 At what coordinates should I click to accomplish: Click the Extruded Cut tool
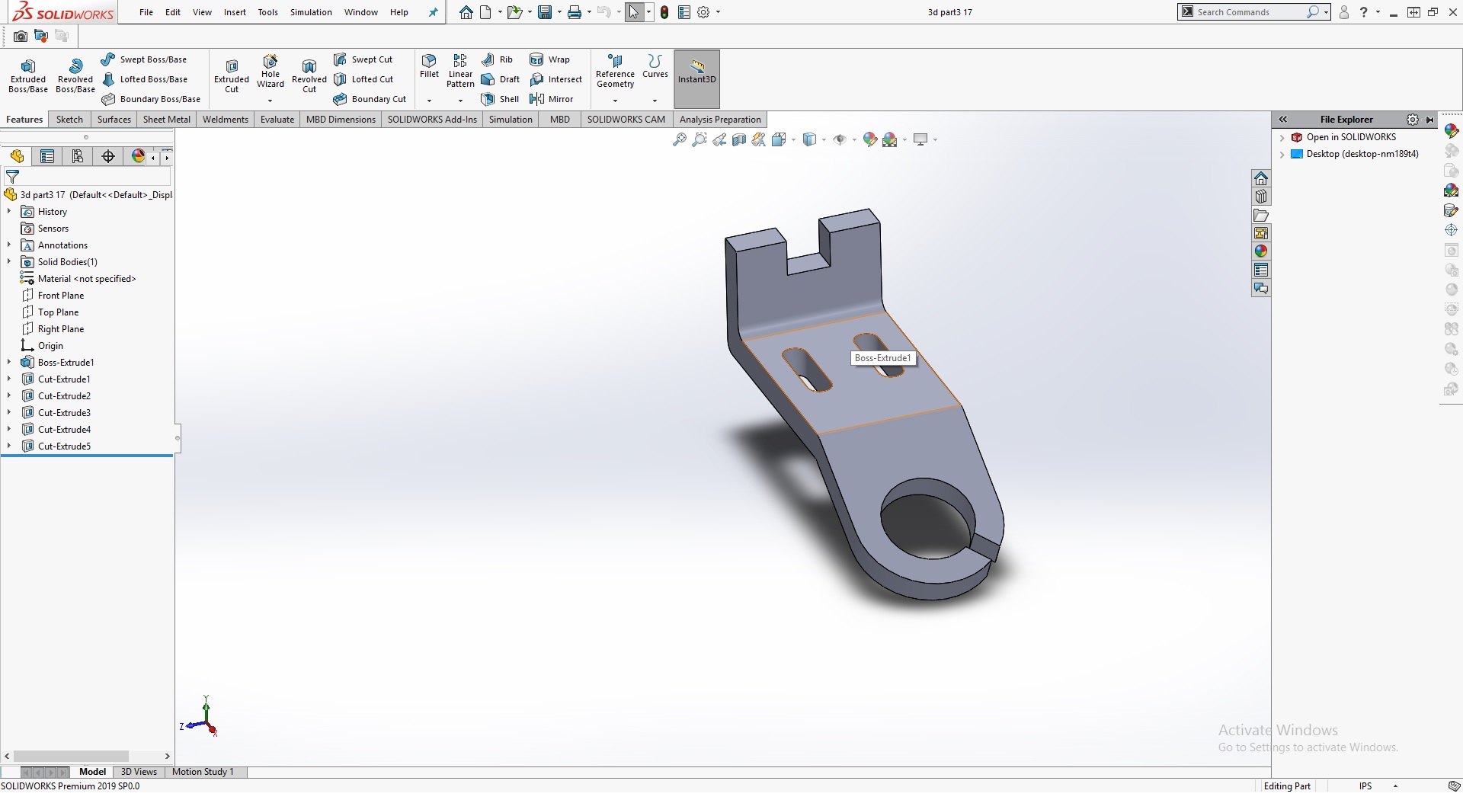pos(232,75)
